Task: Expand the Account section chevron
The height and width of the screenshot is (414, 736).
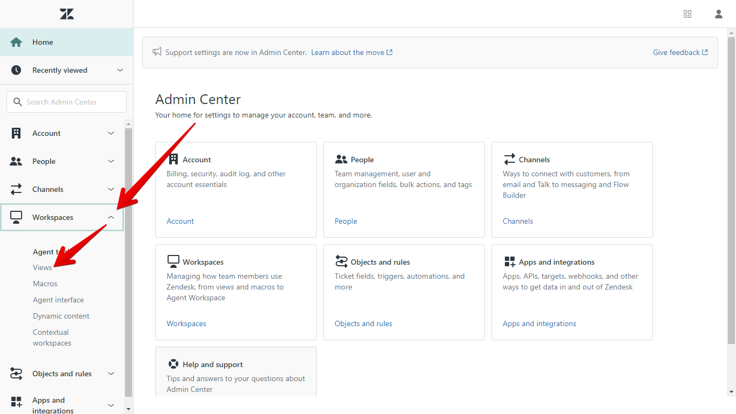Action: point(111,133)
